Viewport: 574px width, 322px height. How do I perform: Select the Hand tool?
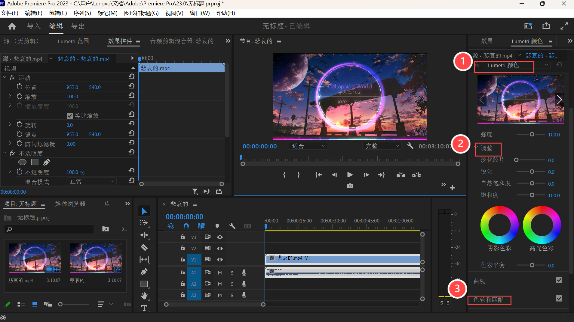[x=144, y=296]
